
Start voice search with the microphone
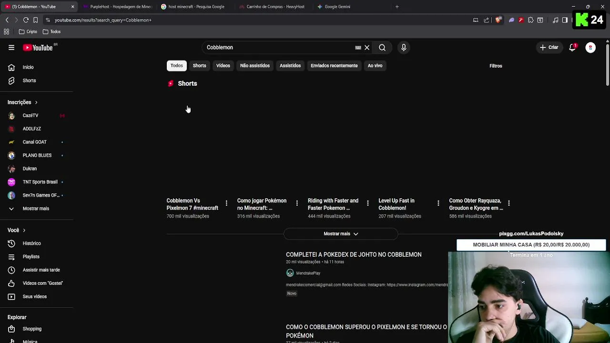(404, 48)
